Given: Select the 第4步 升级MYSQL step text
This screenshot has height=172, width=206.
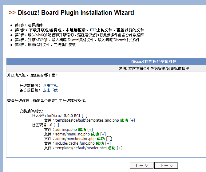Looking at the screenshot, I should pos(77,40).
